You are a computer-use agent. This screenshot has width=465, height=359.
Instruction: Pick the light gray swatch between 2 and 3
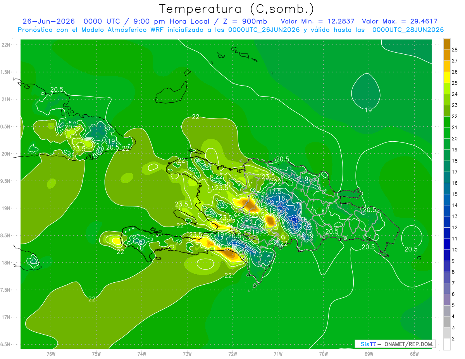[x=447, y=333]
